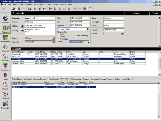Screen dimensions: 161x121
Task: Open Library in the navigation bar
Action: click(5, 76)
